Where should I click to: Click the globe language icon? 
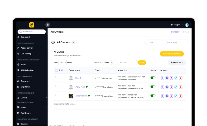(172, 24)
